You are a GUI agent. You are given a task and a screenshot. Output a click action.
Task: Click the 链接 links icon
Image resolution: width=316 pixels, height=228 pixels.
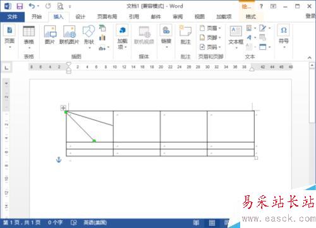point(166,30)
